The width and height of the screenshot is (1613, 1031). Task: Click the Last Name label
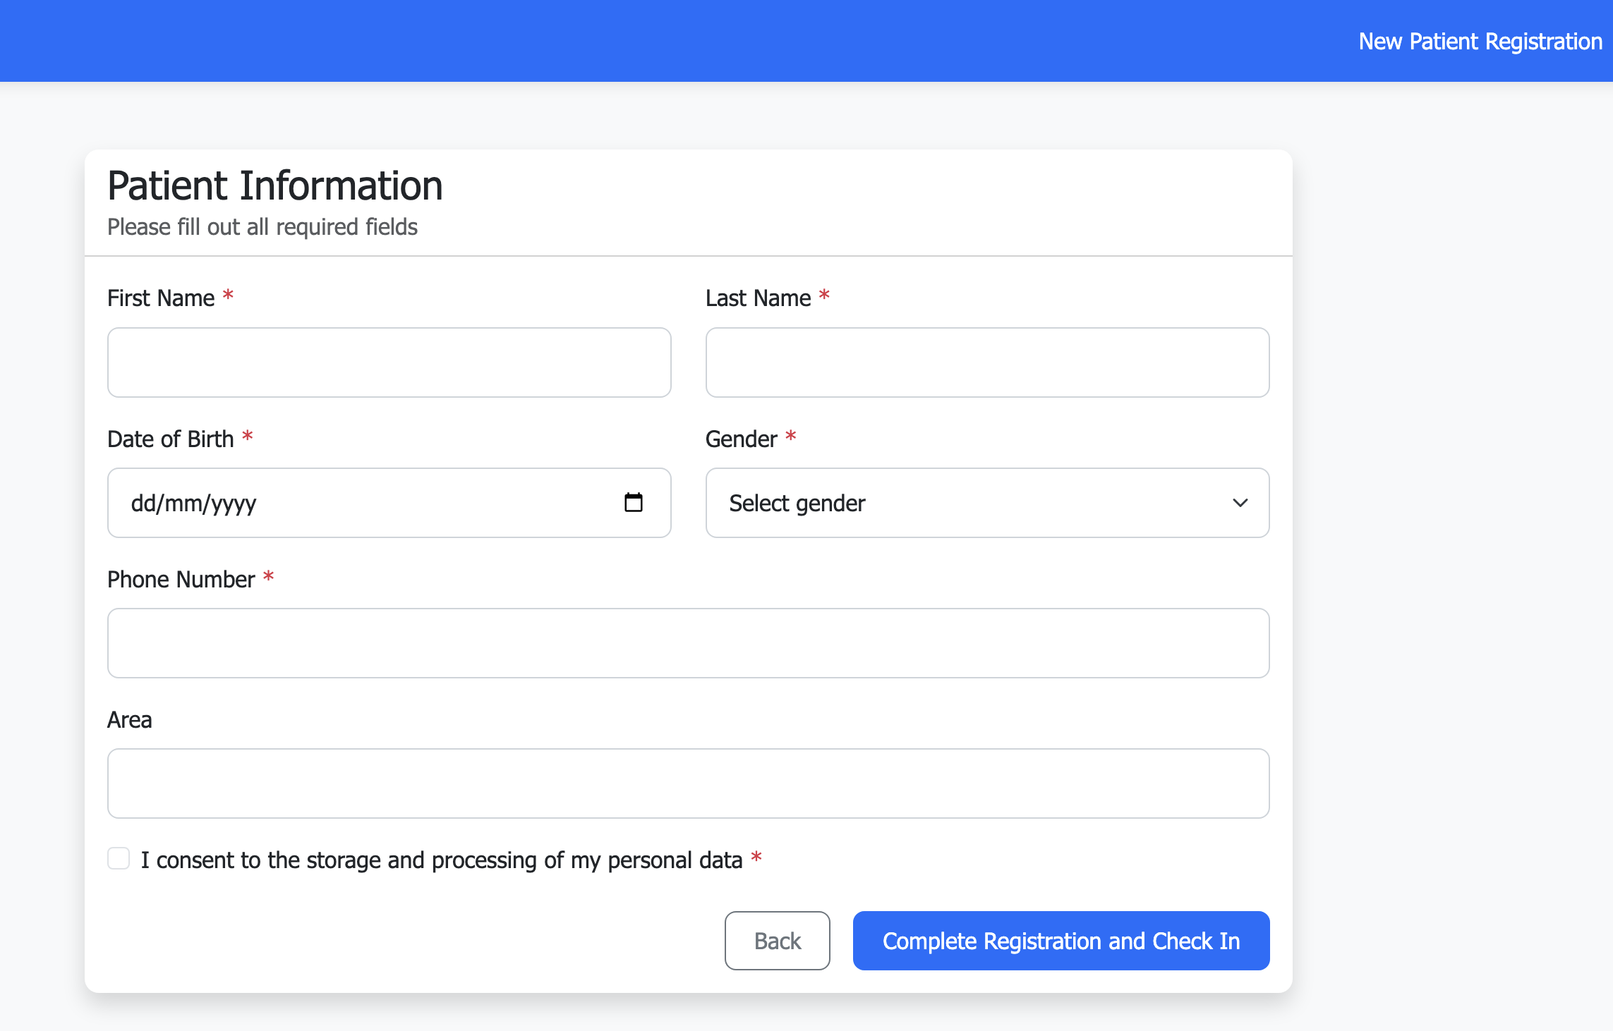pos(758,298)
